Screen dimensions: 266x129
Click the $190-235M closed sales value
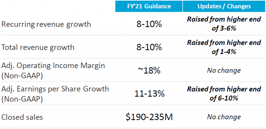tap(149, 117)
